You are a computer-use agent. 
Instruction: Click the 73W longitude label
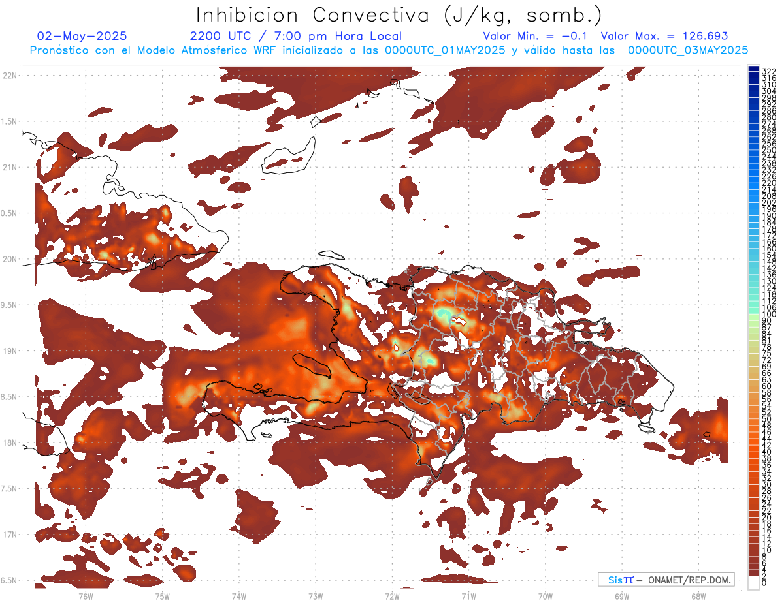pyautogui.click(x=316, y=596)
